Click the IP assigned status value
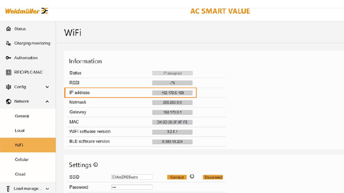Viewport: 344px width, 193px height. [x=172, y=73]
